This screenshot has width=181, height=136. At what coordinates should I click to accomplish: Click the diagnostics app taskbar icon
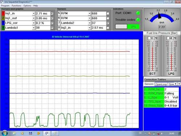click(47, 133)
